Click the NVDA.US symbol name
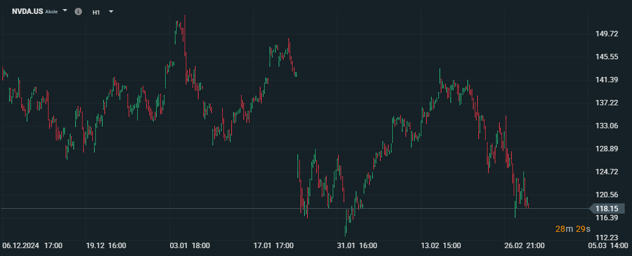 tap(27, 11)
